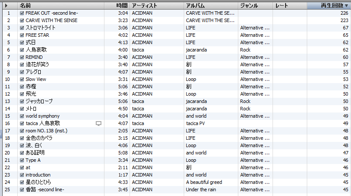Click the tacica artist in row 16
This screenshot has width=351, height=196.
pyautogui.click(x=138, y=123)
